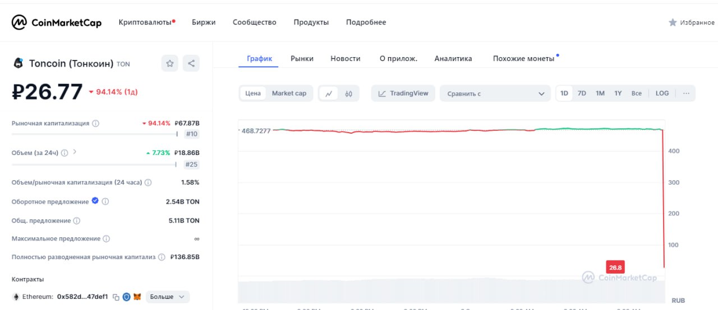Switch to the Рынки tab

pos(302,58)
